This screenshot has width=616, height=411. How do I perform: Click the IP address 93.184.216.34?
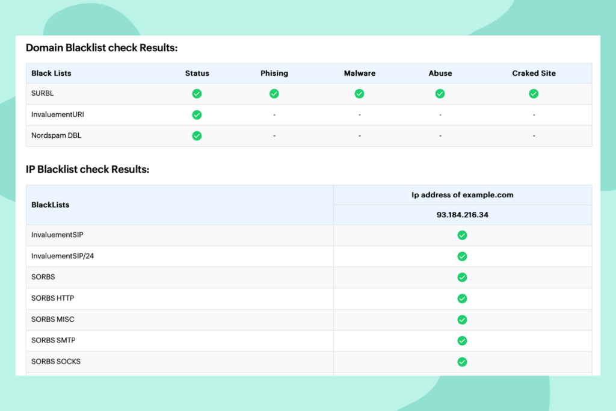tap(462, 214)
